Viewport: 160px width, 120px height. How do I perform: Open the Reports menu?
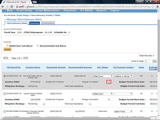click(102, 10)
